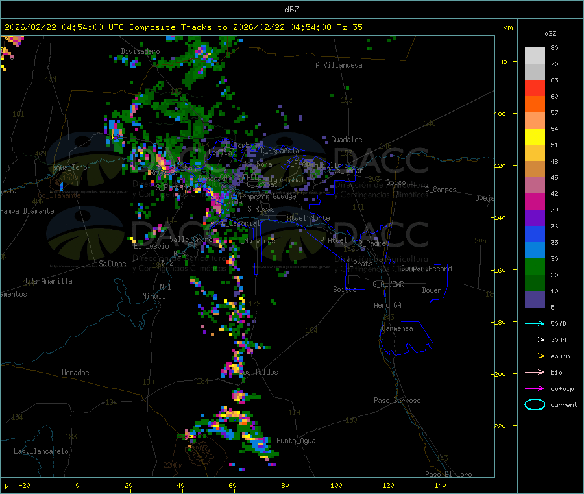
Task: Select the 80 dBZ light gray swatch
Action: (x=535, y=56)
